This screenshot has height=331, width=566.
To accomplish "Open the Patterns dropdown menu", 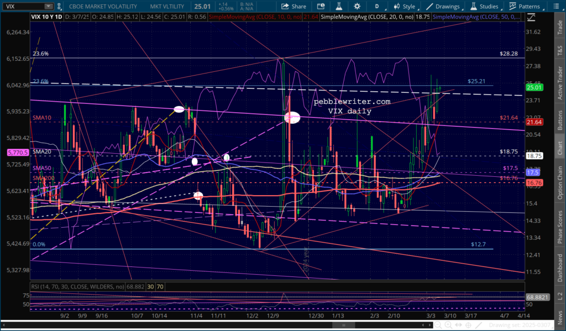I will point(526,6).
